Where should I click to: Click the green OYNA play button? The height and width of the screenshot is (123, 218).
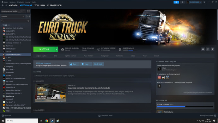click(x=44, y=49)
